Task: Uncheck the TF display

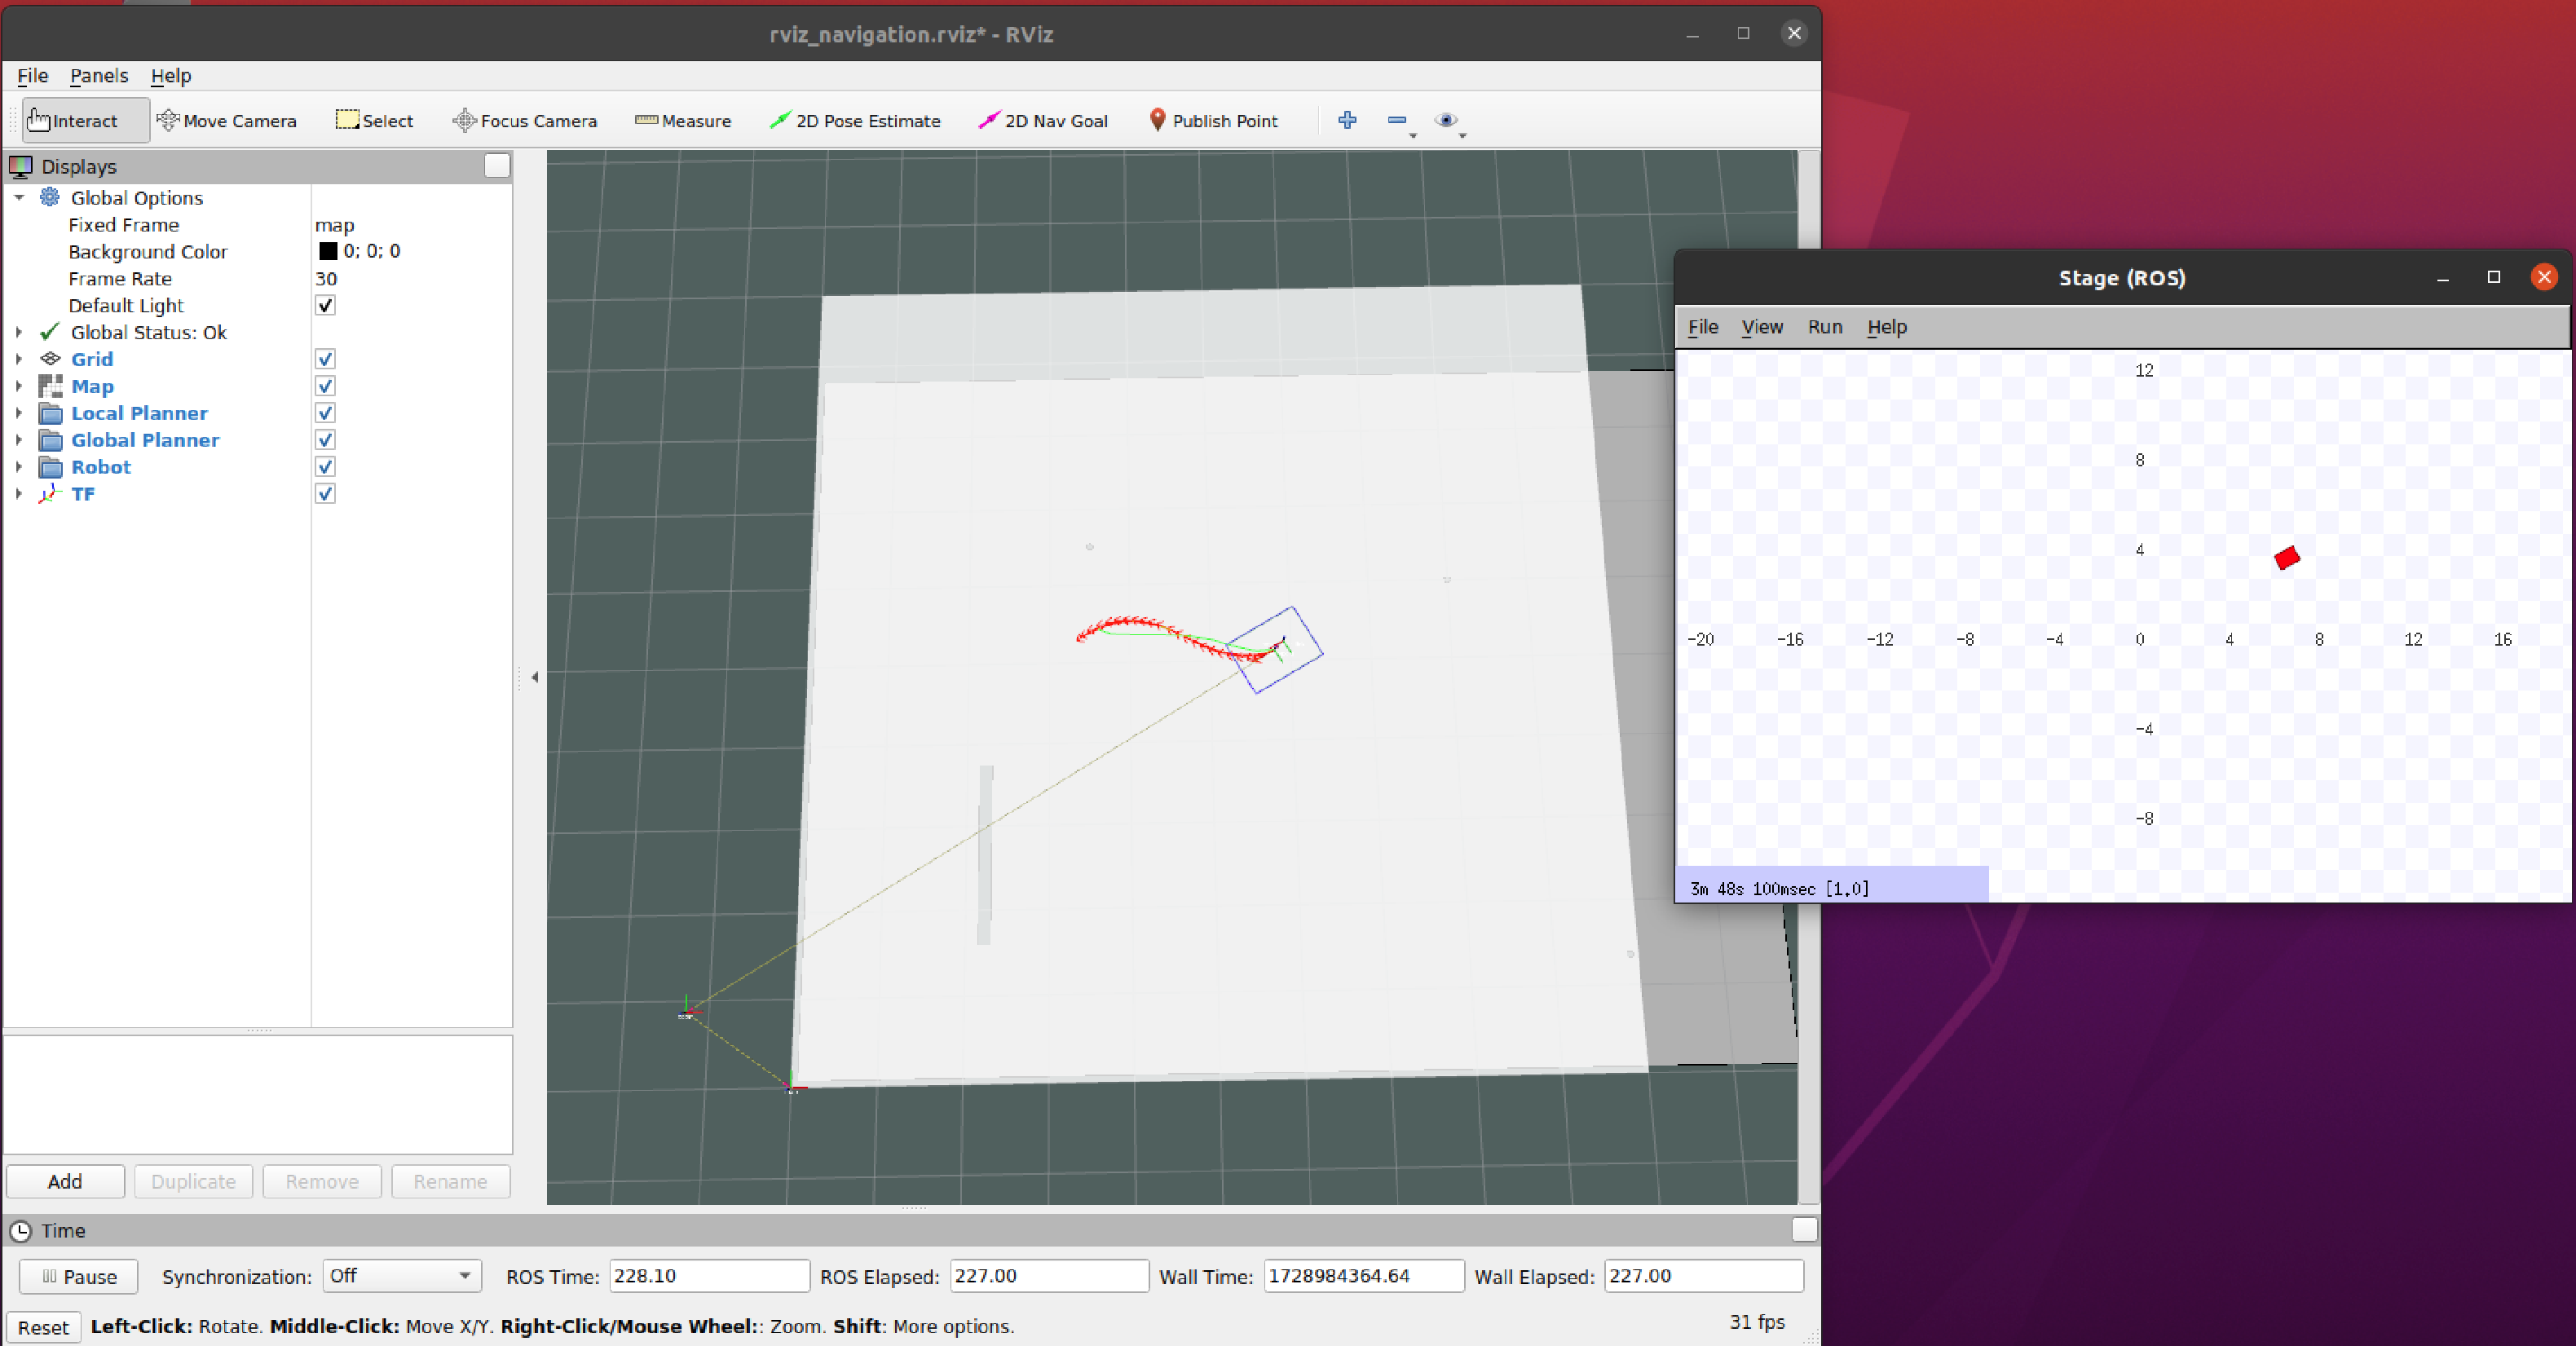Action: 325,494
